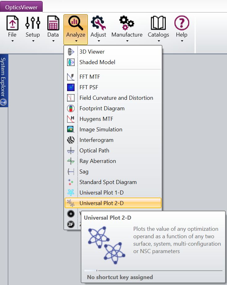Open the Data toolbar menu
The image size is (227, 285).
pos(53,28)
